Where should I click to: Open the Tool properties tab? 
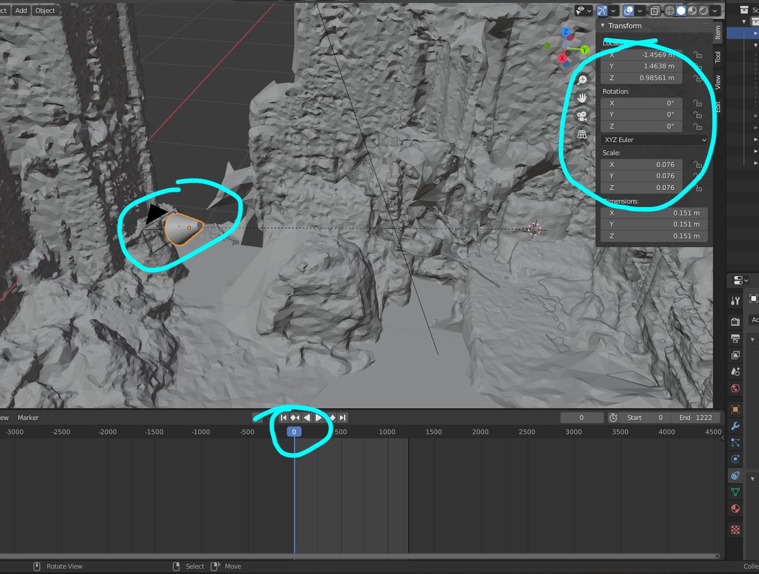coord(735,301)
